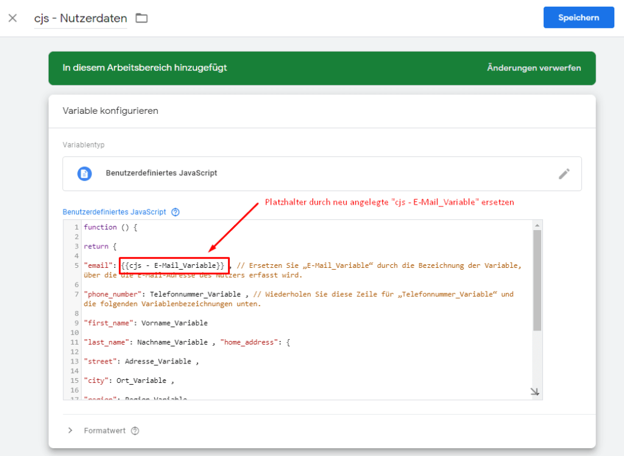Click 'Ort_Variable' in line 15
624x456 pixels.
click(x=141, y=381)
